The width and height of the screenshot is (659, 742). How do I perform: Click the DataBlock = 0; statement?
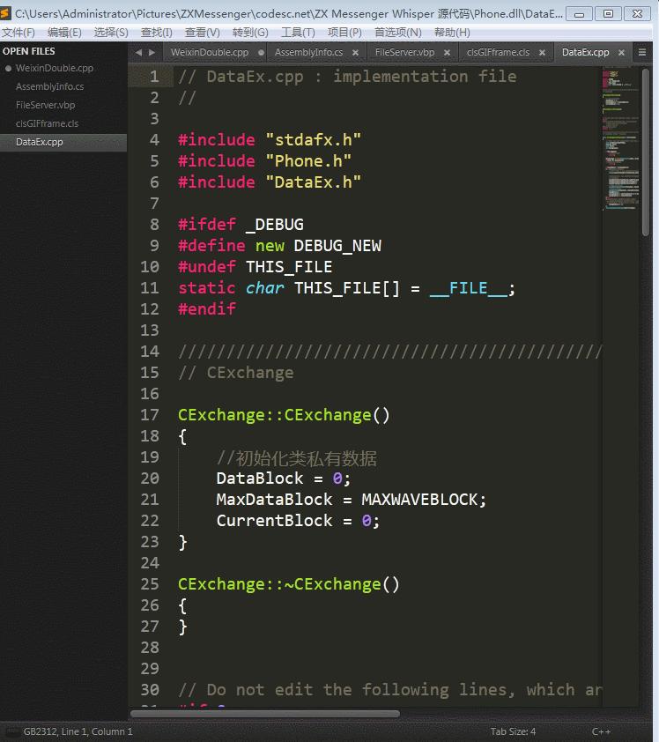point(284,479)
